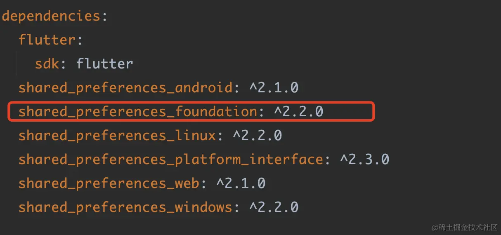Click the ^2.1.0 version for shared_preferences_android
This screenshot has width=501, height=235.
(274, 88)
